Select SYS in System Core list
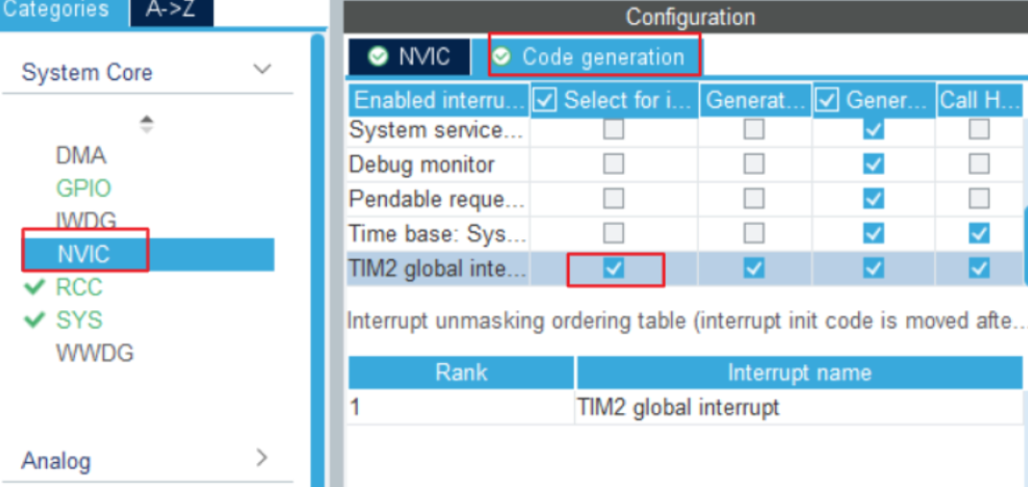The width and height of the screenshot is (1028, 487). click(80, 320)
